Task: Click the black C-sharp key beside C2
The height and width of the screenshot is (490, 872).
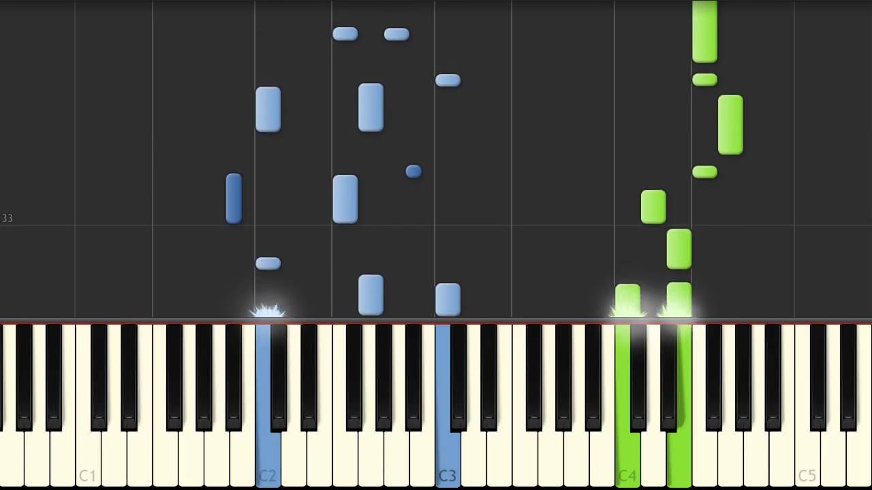Action: point(278,378)
